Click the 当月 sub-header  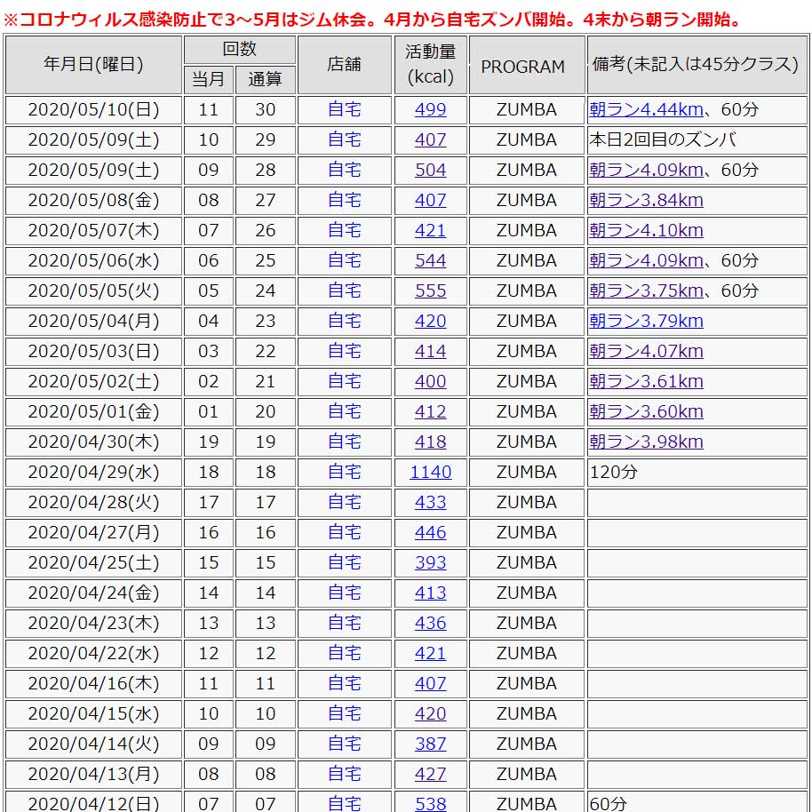209,80
